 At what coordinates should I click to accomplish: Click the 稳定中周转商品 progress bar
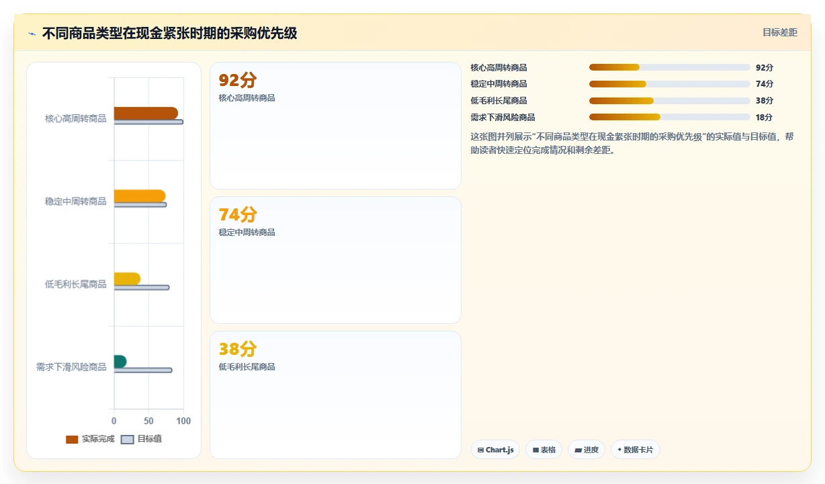[670, 84]
